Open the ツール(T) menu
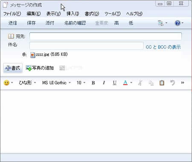192x162 pixels. (x=113, y=14)
